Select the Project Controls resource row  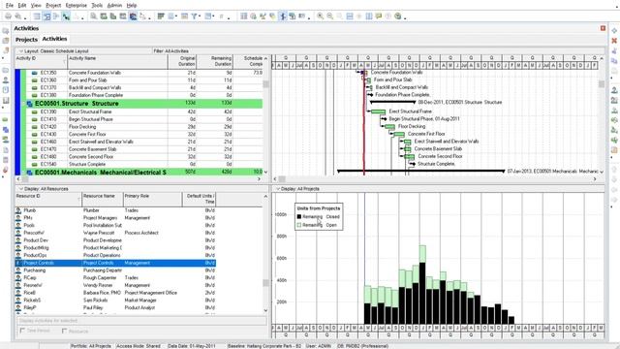(x=115, y=263)
